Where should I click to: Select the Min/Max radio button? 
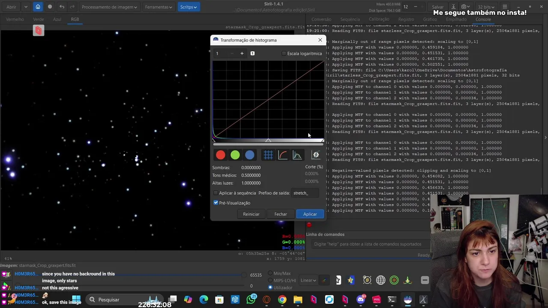click(x=270, y=273)
